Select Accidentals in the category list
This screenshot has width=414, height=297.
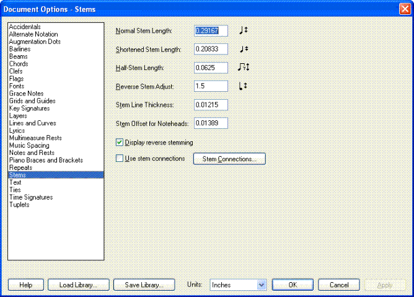coord(25,27)
